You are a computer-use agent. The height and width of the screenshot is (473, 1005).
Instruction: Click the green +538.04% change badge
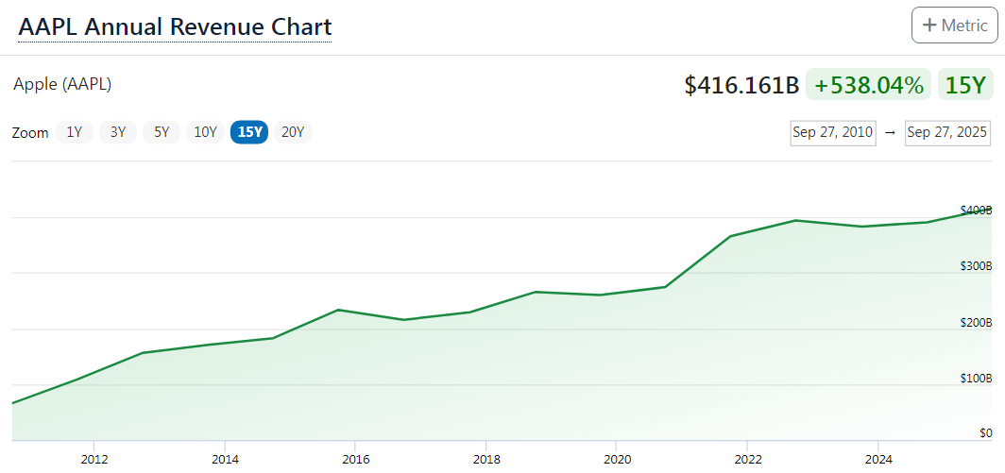tap(868, 85)
